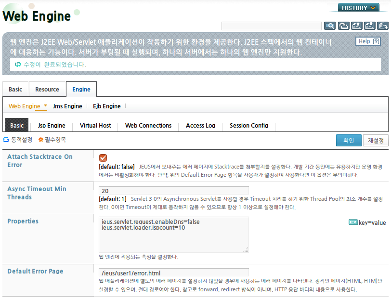Click the XML upload icon
Image resolution: width=391 pixels, height=299 pixels.
coord(357,26)
